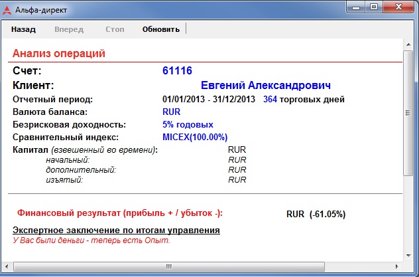
Task: Minimize the Альфа-директ window
Action: coord(356,7)
